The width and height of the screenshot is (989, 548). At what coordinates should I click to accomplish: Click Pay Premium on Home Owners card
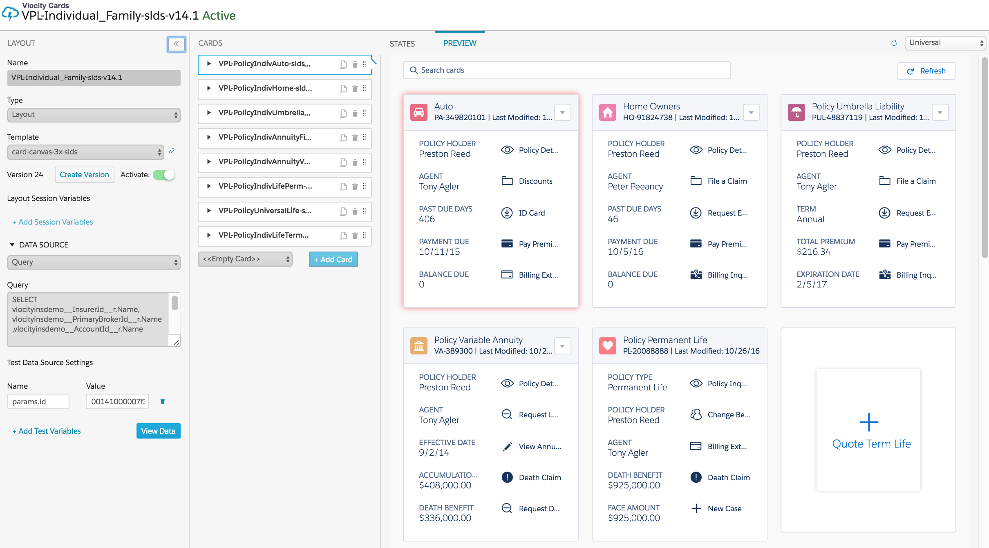[719, 244]
